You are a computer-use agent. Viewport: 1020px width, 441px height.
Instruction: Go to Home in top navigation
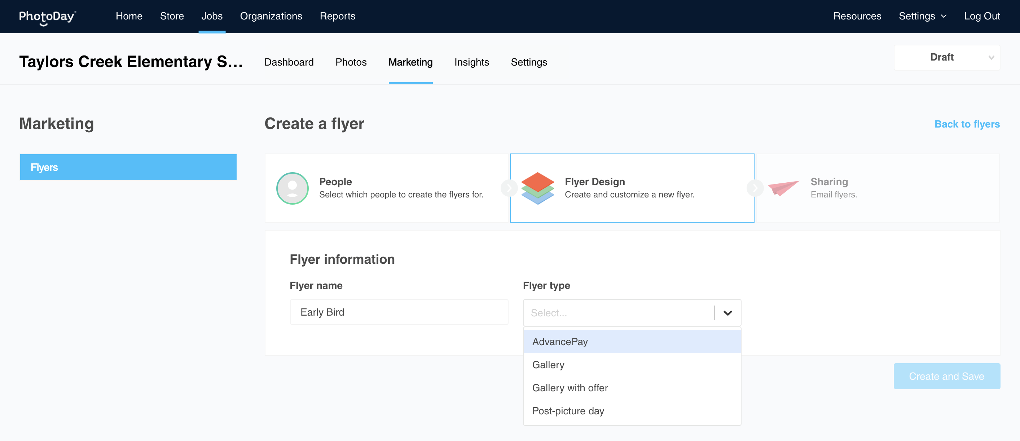pos(129,16)
